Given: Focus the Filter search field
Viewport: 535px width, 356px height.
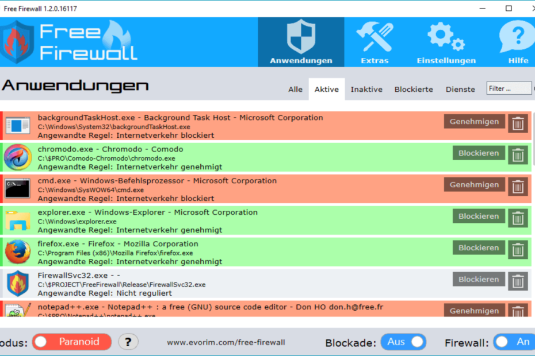Looking at the screenshot, I should coord(509,88).
